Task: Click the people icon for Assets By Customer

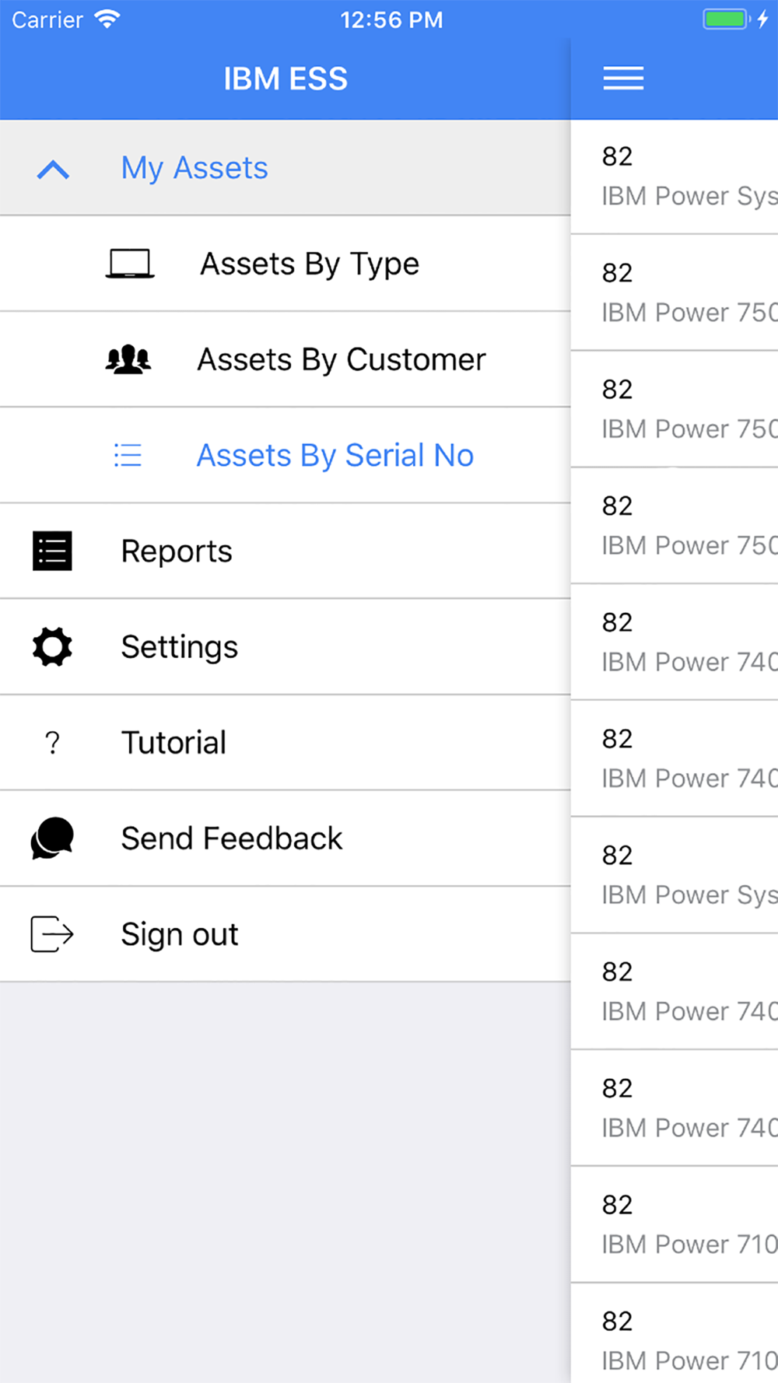Action: (128, 359)
